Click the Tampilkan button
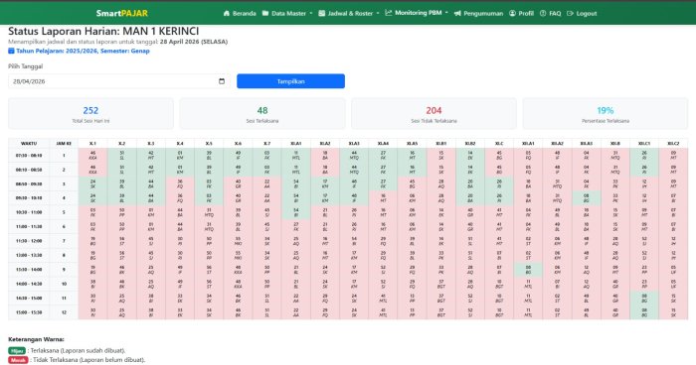Viewport: 696px width, 365px height. click(x=290, y=81)
